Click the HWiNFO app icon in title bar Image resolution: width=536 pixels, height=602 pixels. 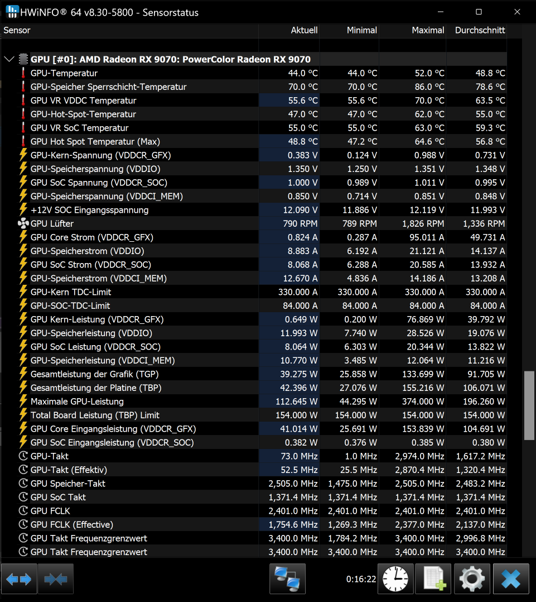coord(12,12)
